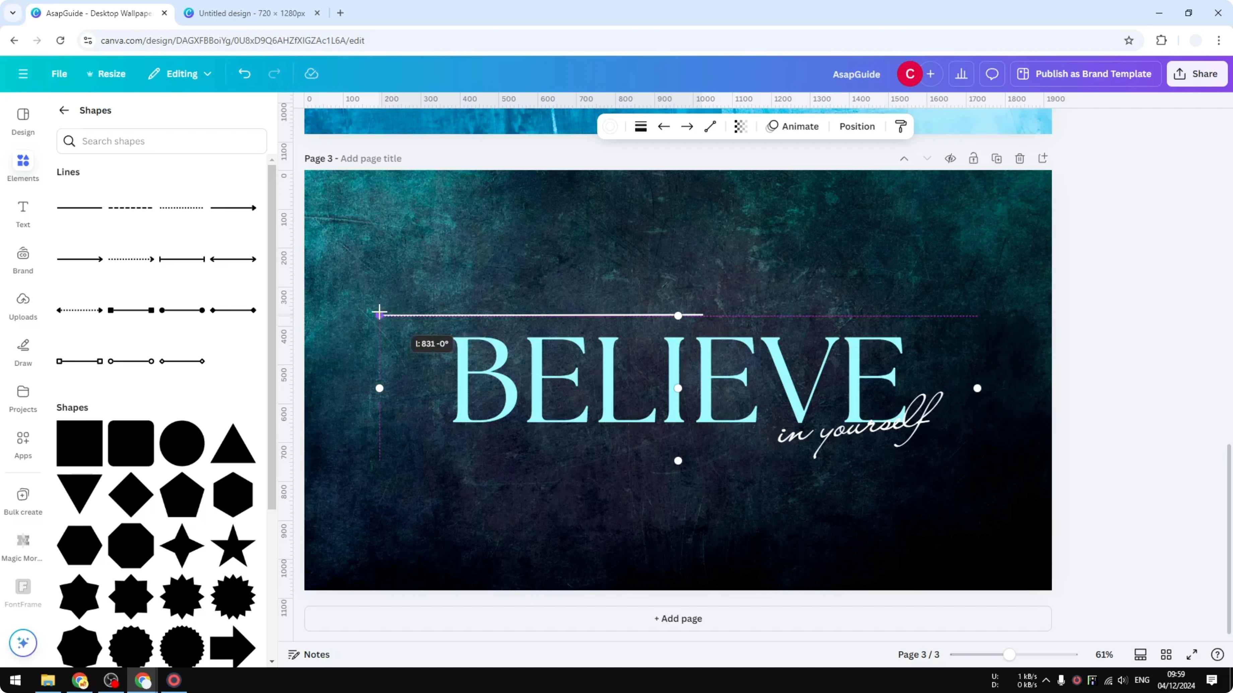Lock page 3 elements

coord(974,158)
